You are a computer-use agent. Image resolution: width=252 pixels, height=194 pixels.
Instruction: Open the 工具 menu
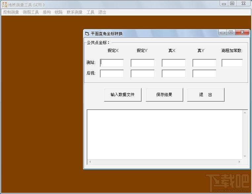pyautogui.click(x=90, y=12)
